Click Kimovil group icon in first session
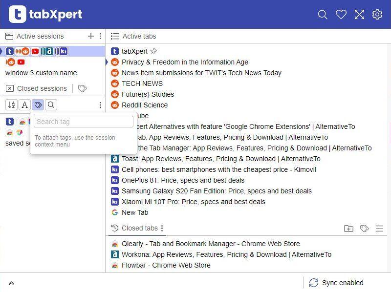The width and height of the screenshot is (391, 292). point(62,51)
